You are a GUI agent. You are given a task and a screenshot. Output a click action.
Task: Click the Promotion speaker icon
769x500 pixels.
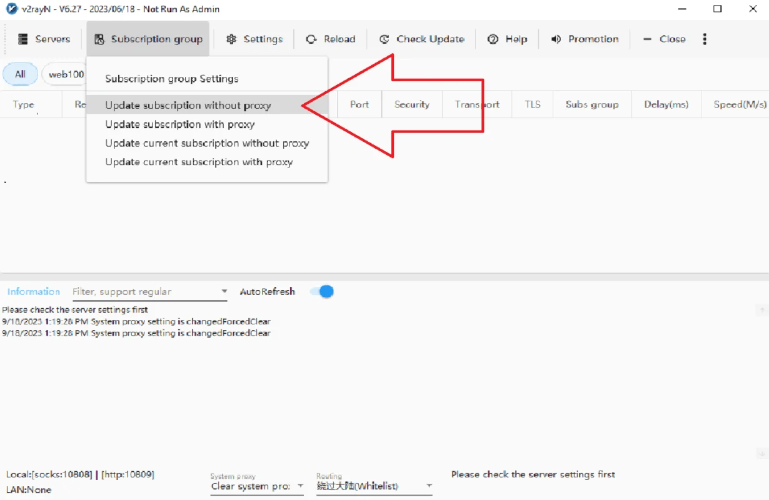pos(556,39)
